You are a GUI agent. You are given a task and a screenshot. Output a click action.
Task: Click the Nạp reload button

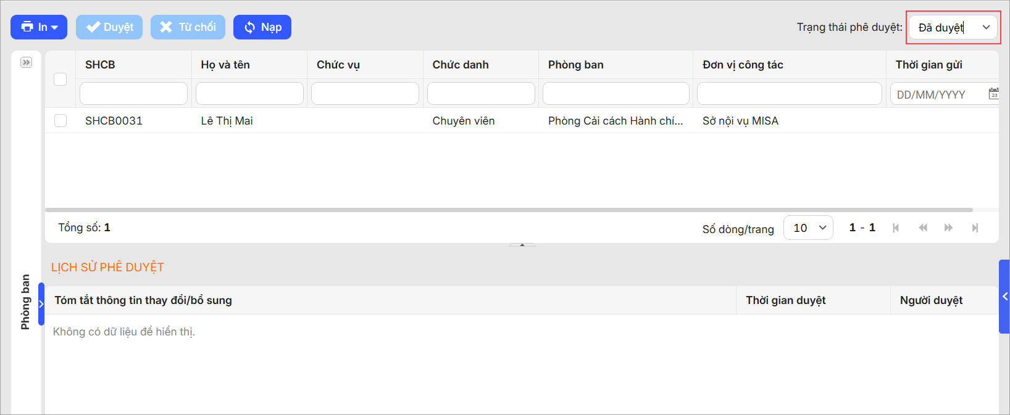point(262,27)
